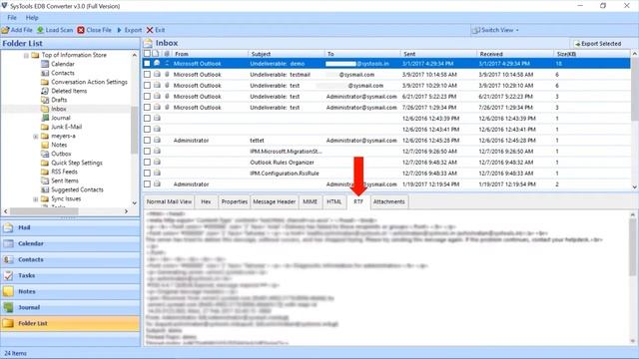Check the Undeliverable: demo email checkbox
The image size is (639, 359).
point(147,64)
